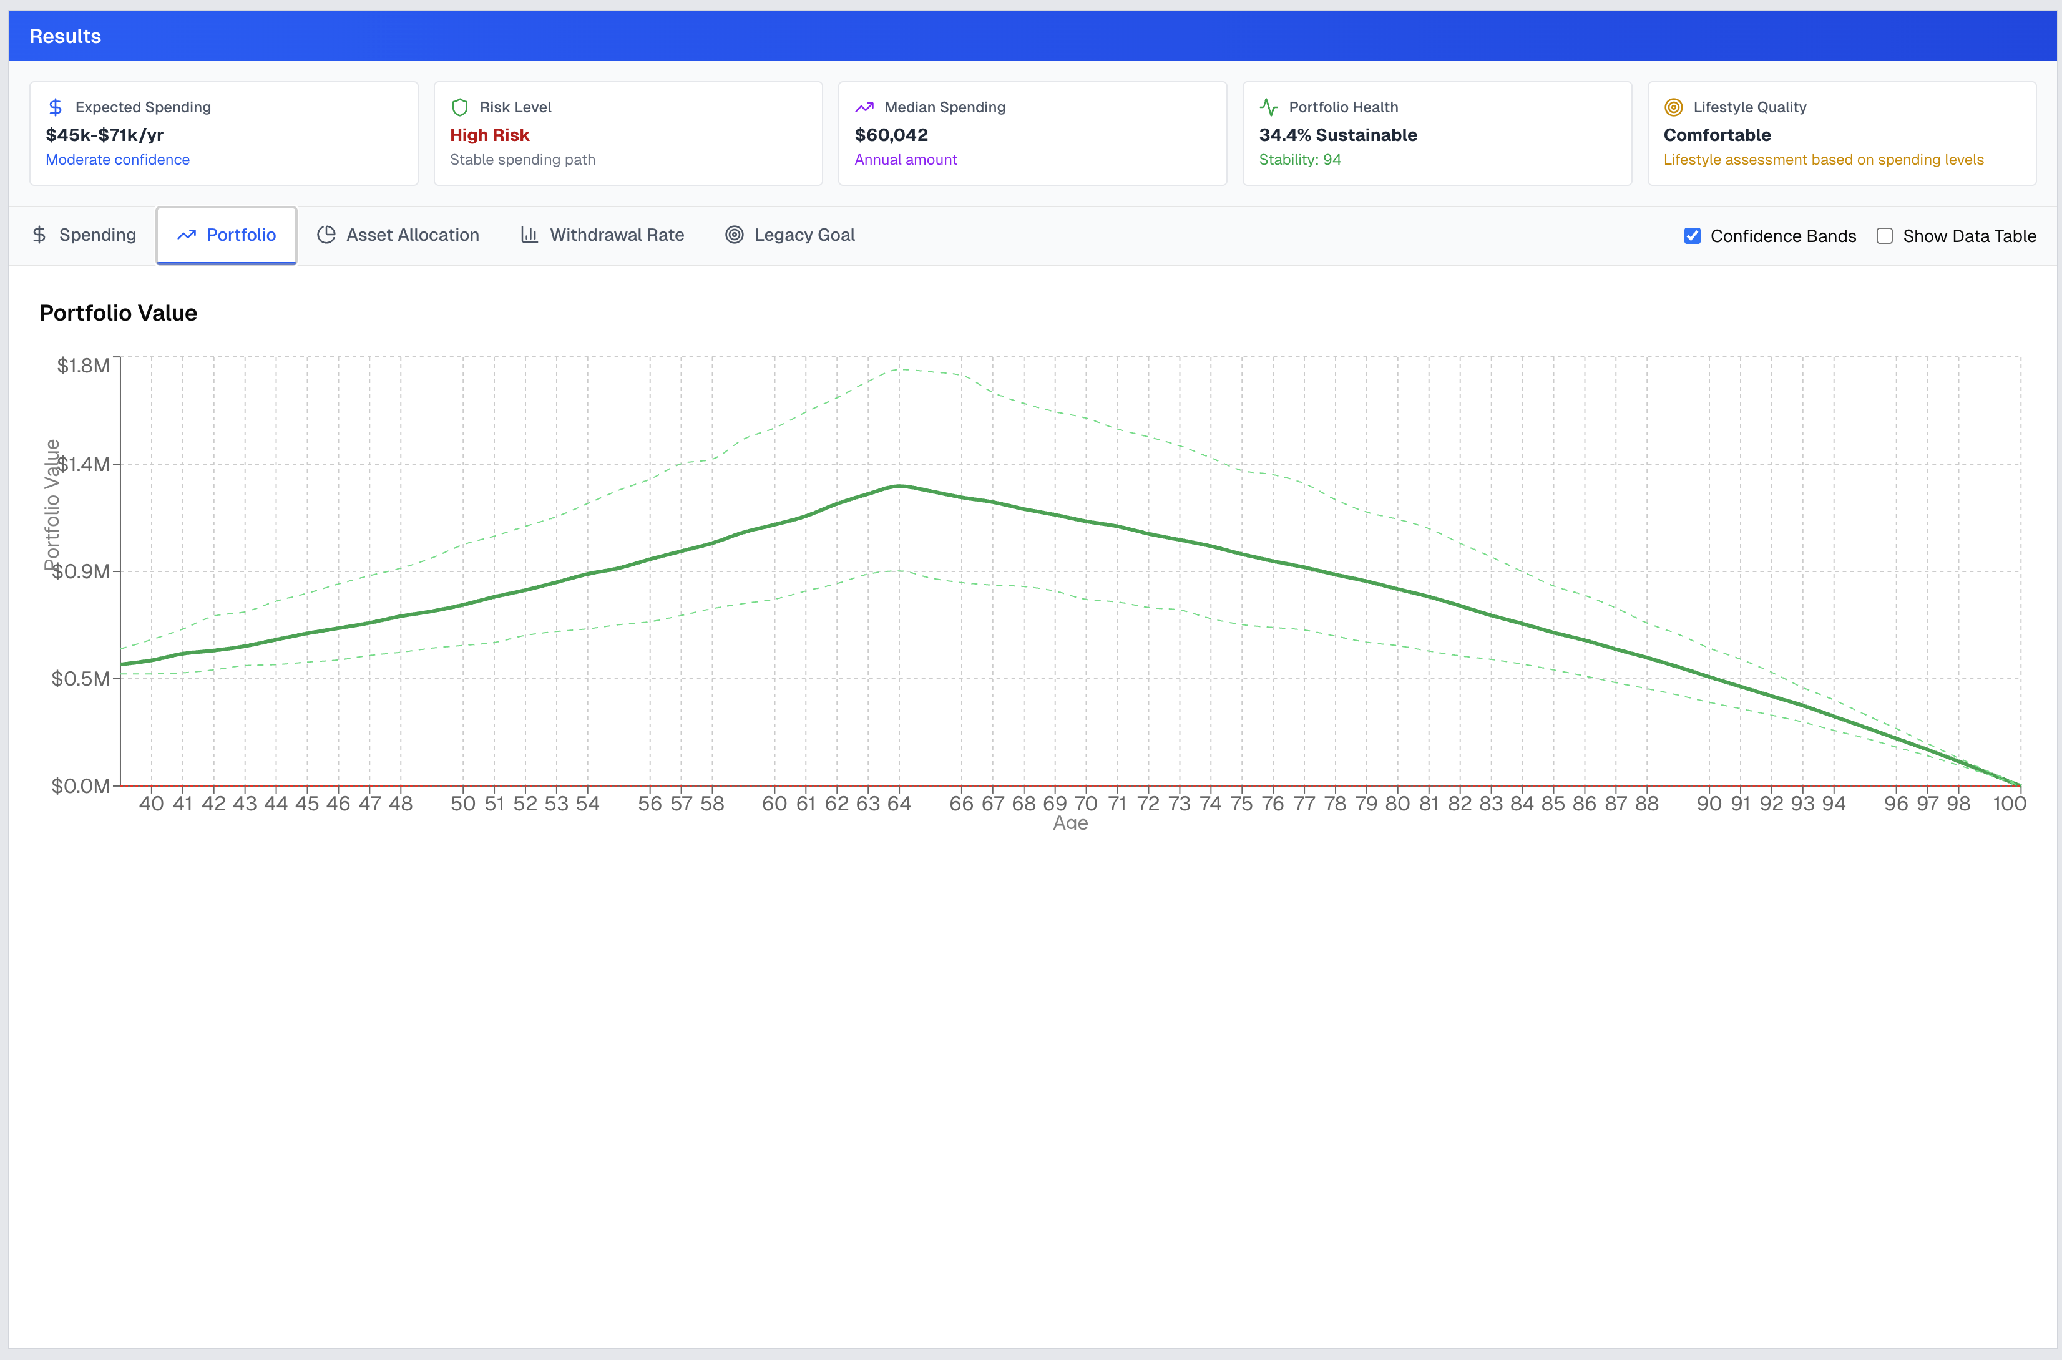Select the Portfolio tab
The width and height of the screenshot is (2062, 1360).
tap(227, 235)
